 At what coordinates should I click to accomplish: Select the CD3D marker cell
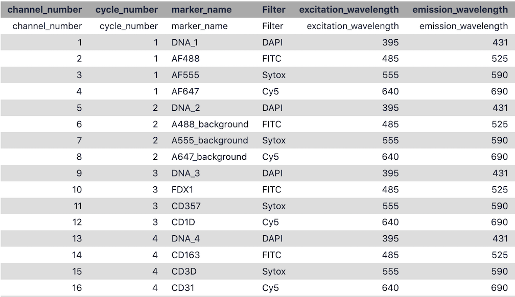[x=184, y=271]
